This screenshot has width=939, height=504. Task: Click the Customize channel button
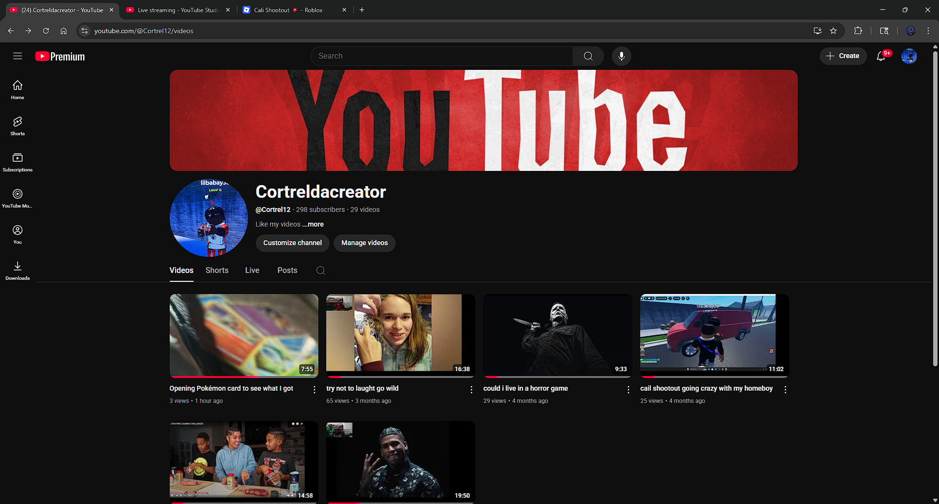coord(292,243)
